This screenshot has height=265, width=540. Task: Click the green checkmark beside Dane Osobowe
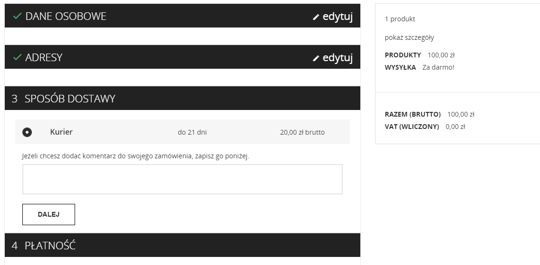click(18, 16)
